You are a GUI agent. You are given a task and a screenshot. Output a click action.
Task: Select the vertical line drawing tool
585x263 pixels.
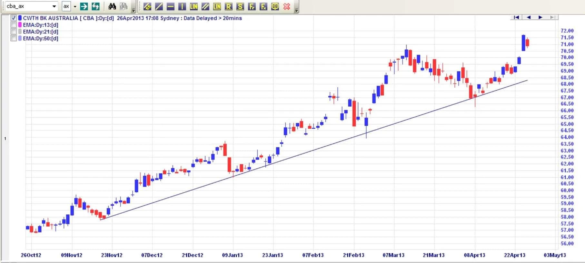[x=182, y=6]
